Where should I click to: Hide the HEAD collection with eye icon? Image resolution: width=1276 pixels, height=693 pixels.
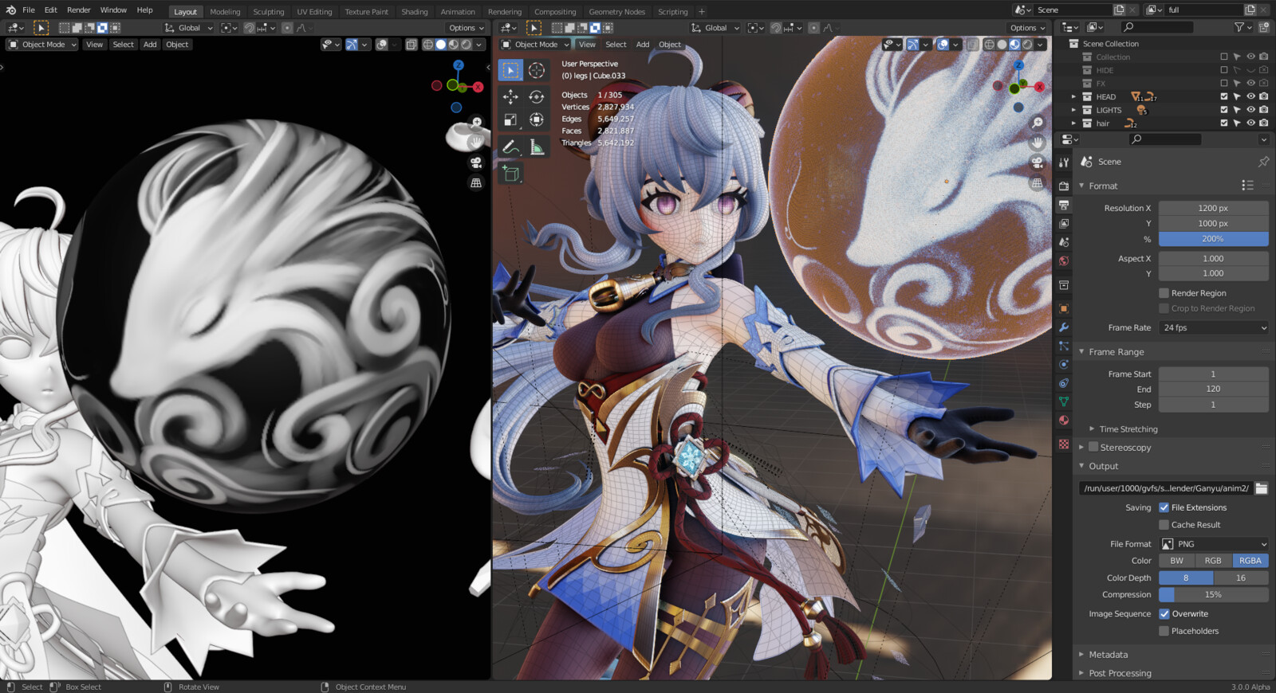click(1250, 96)
